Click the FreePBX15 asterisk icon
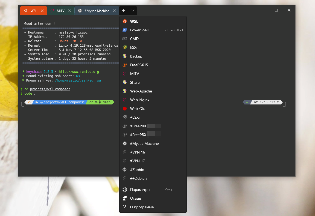315x216 pixels. click(x=125, y=65)
